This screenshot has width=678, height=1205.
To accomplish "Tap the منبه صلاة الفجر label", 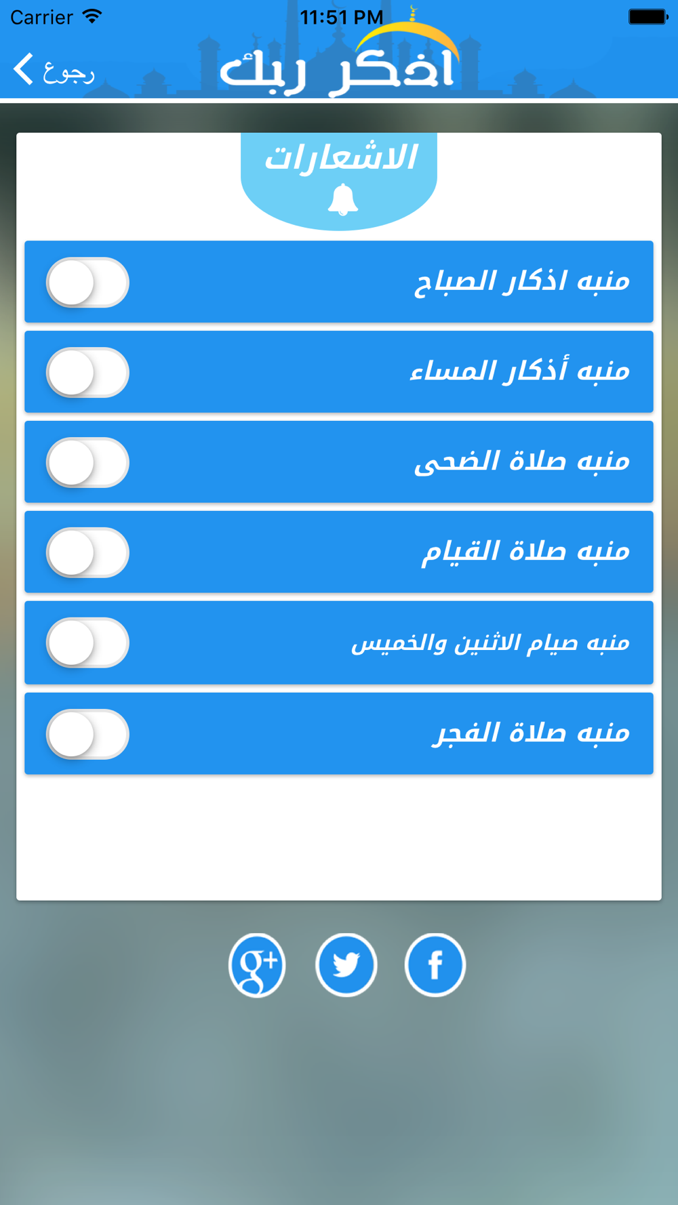I will [531, 733].
